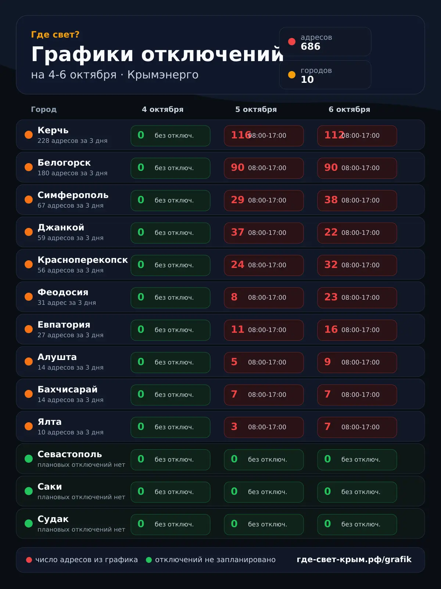Select the 4 октября column header

163,109
